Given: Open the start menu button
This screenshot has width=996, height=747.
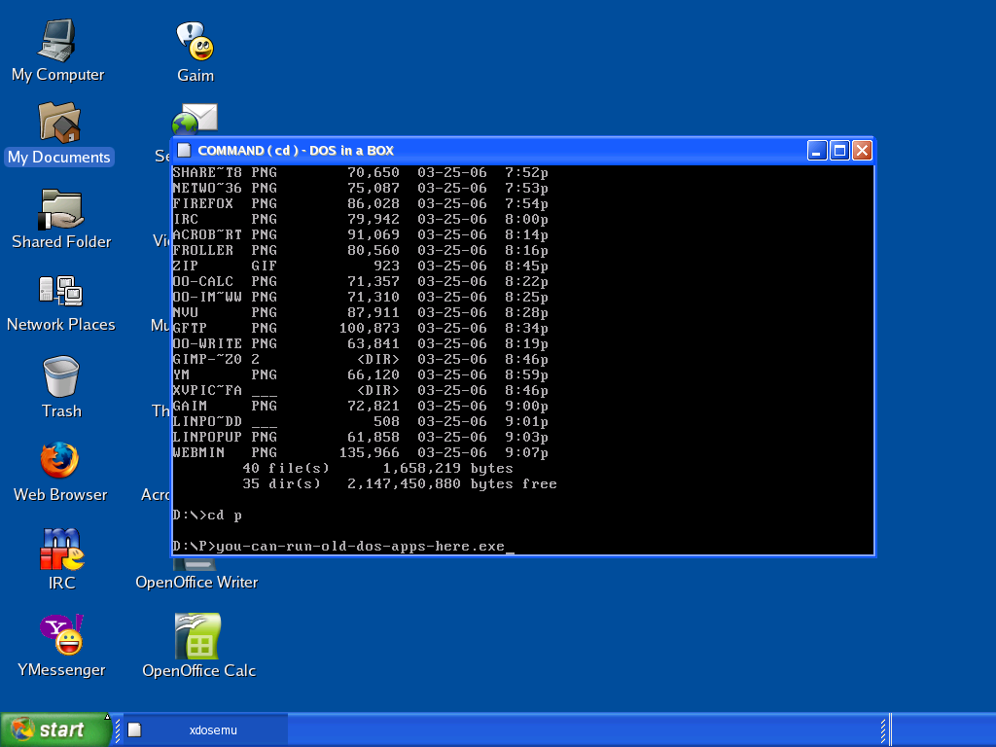Looking at the screenshot, I should [x=55, y=729].
